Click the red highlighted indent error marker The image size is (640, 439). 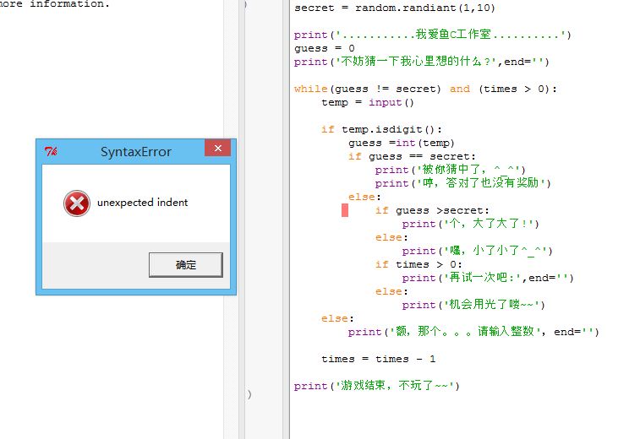(x=345, y=210)
